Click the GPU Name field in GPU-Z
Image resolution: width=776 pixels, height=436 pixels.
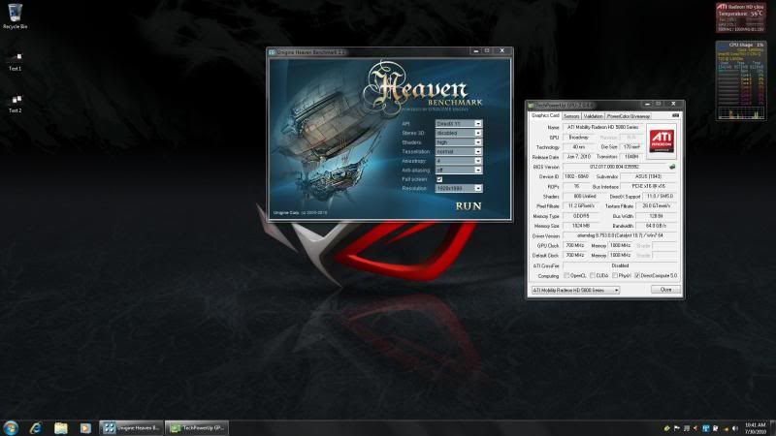point(603,128)
